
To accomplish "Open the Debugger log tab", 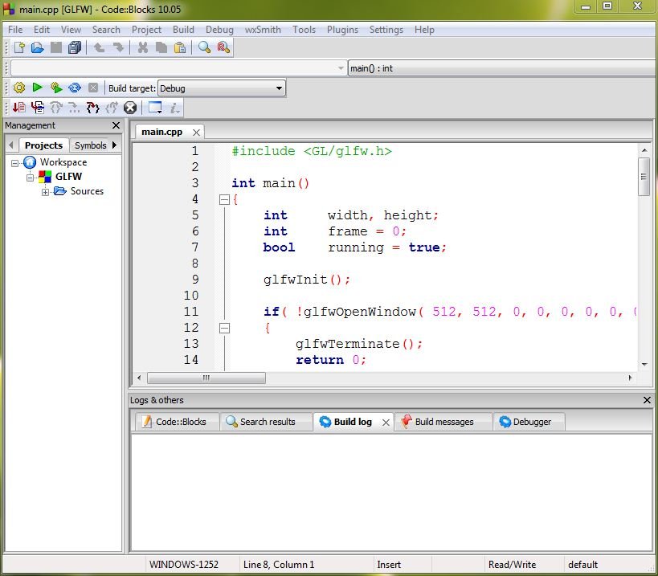I will click(x=529, y=422).
